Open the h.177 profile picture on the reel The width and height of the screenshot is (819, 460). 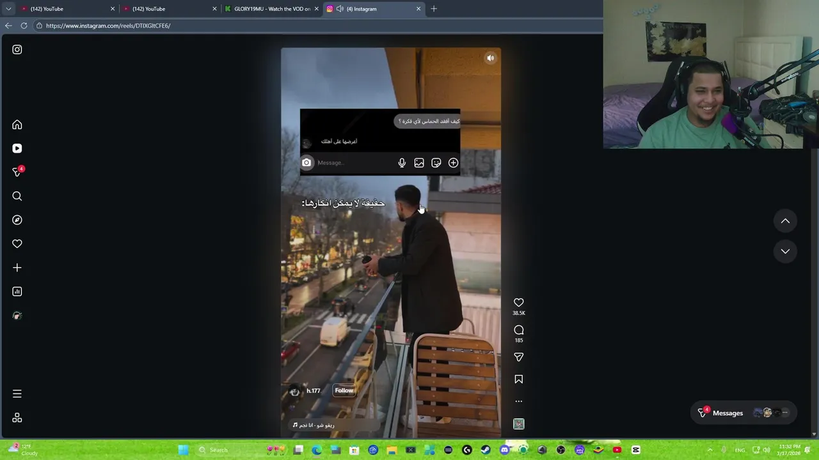(294, 391)
